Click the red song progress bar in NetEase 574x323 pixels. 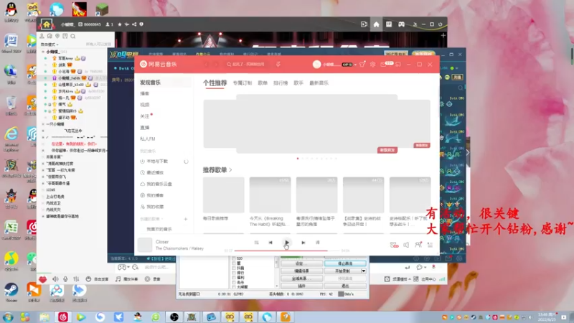tap(281, 251)
